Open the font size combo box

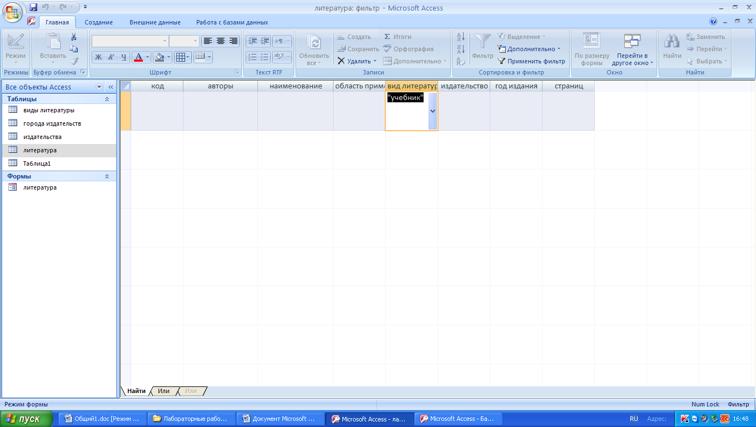(184, 41)
